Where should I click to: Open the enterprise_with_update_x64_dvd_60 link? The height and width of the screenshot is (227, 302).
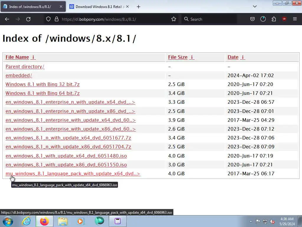(71, 120)
